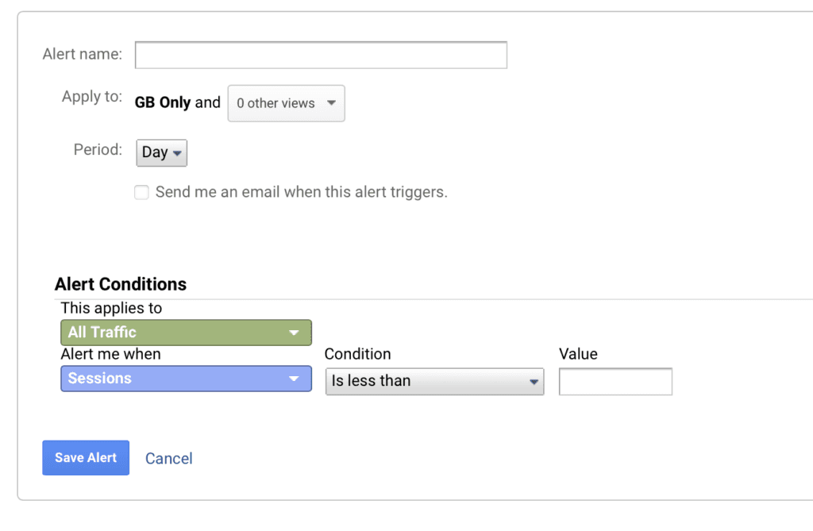The image size is (813, 531).
Task: Click the Value input field
Action: pos(615,381)
